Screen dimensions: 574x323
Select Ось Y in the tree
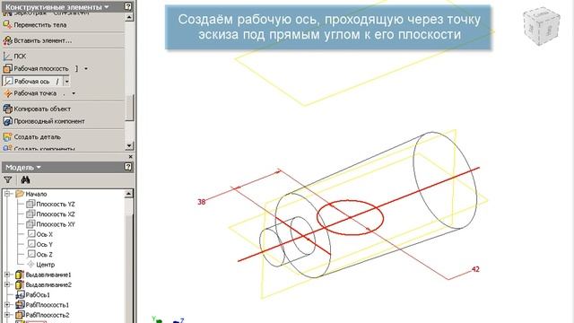[x=40, y=244]
